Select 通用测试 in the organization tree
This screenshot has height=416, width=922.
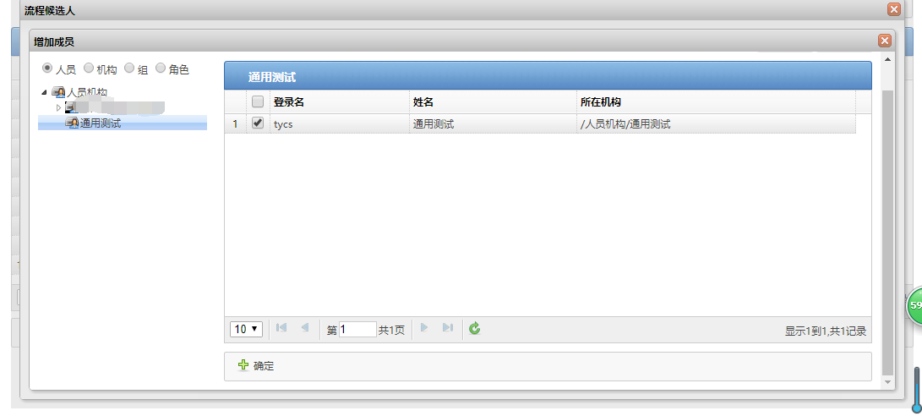coord(100,123)
